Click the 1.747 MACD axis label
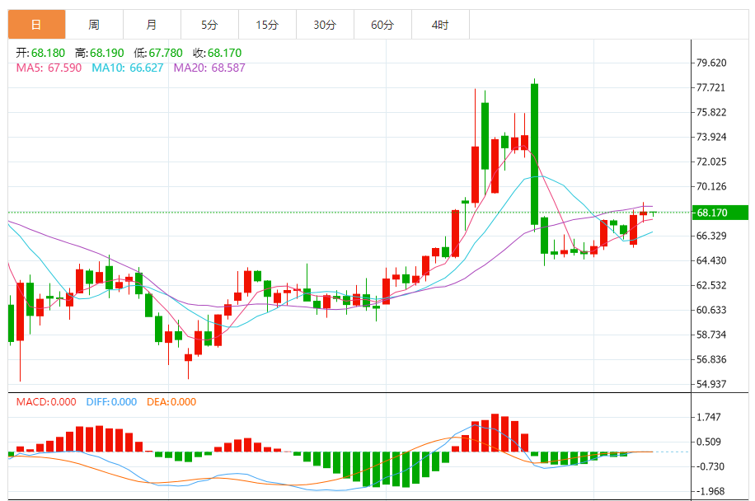Image resolution: width=755 pixels, height=501 pixels. (709, 417)
